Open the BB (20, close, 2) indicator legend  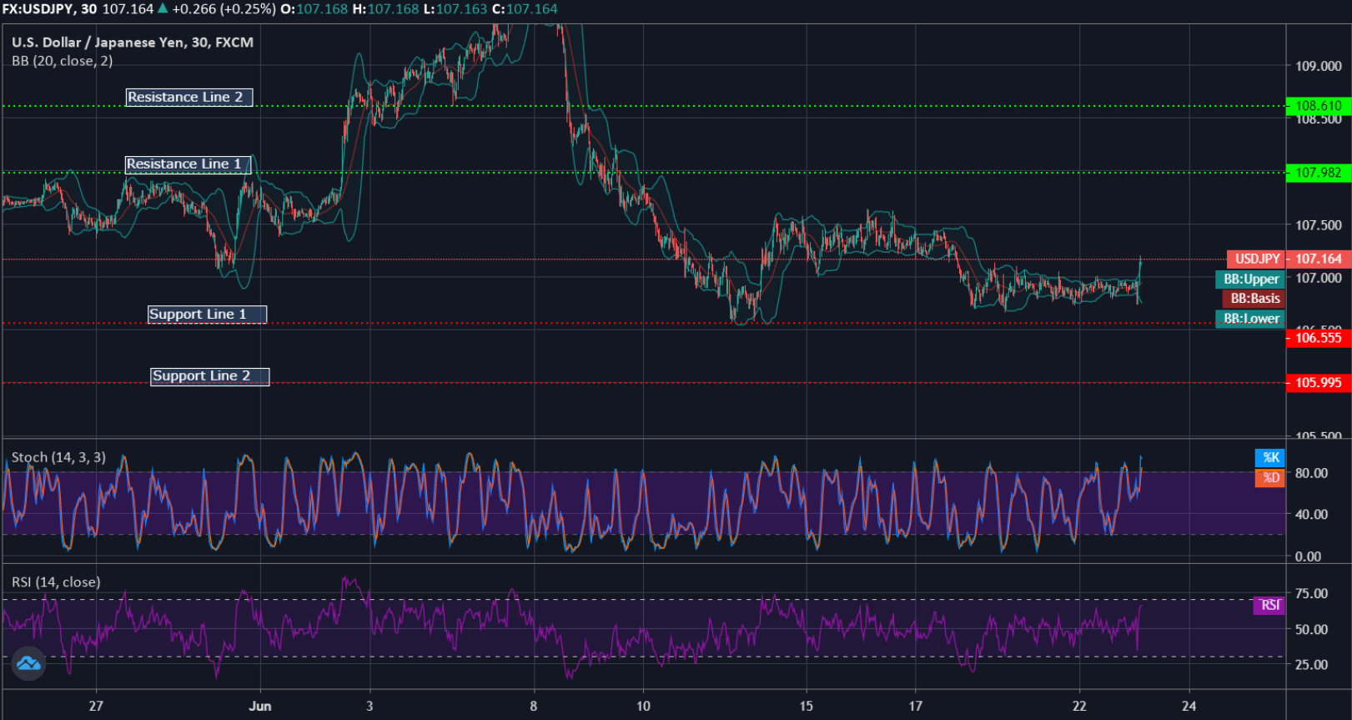click(x=62, y=61)
